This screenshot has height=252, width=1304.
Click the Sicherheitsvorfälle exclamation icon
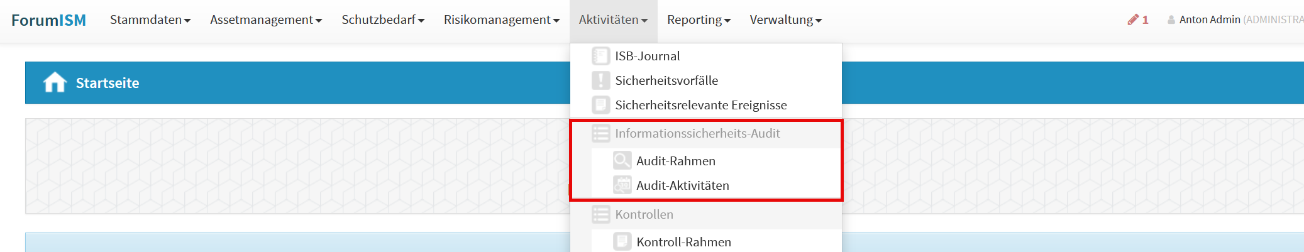[600, 80]
